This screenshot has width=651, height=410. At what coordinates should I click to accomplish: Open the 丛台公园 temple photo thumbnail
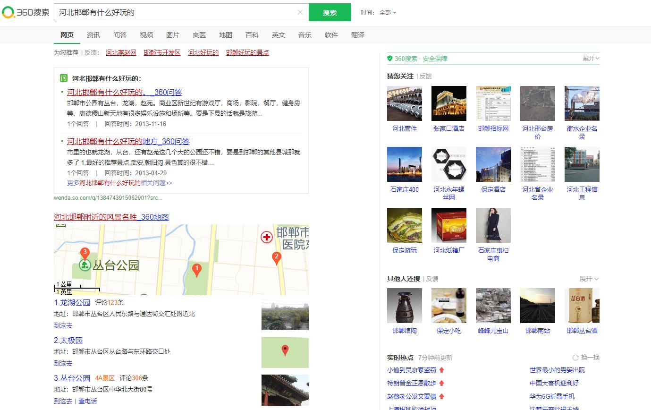click(285, 390)
